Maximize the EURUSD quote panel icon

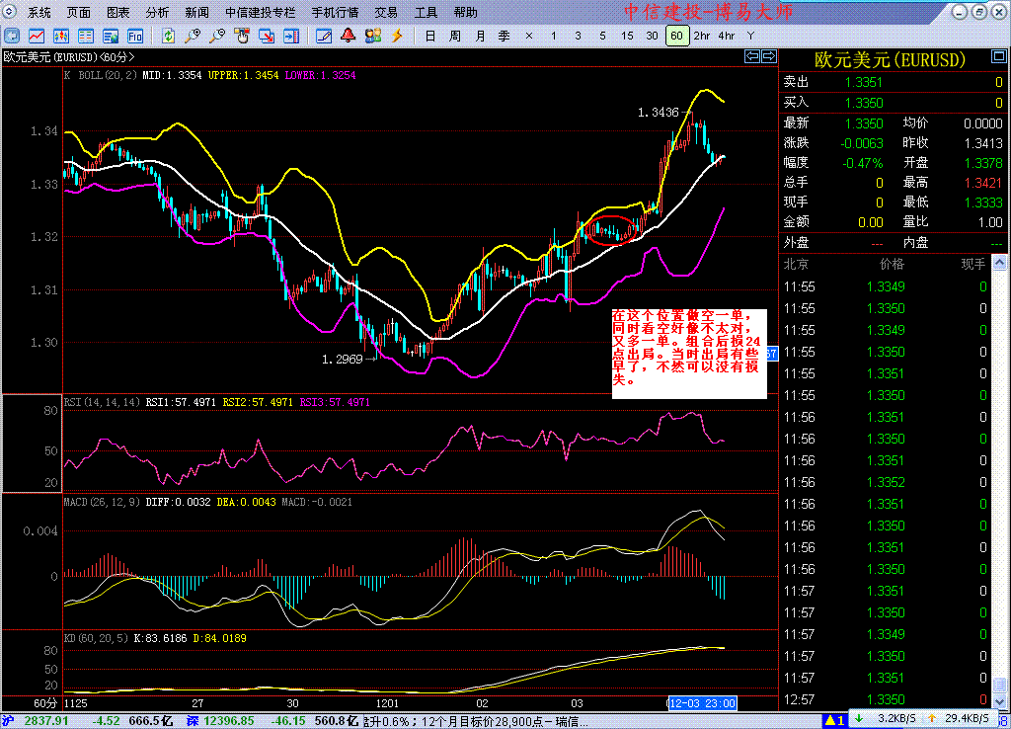(999, 56)
